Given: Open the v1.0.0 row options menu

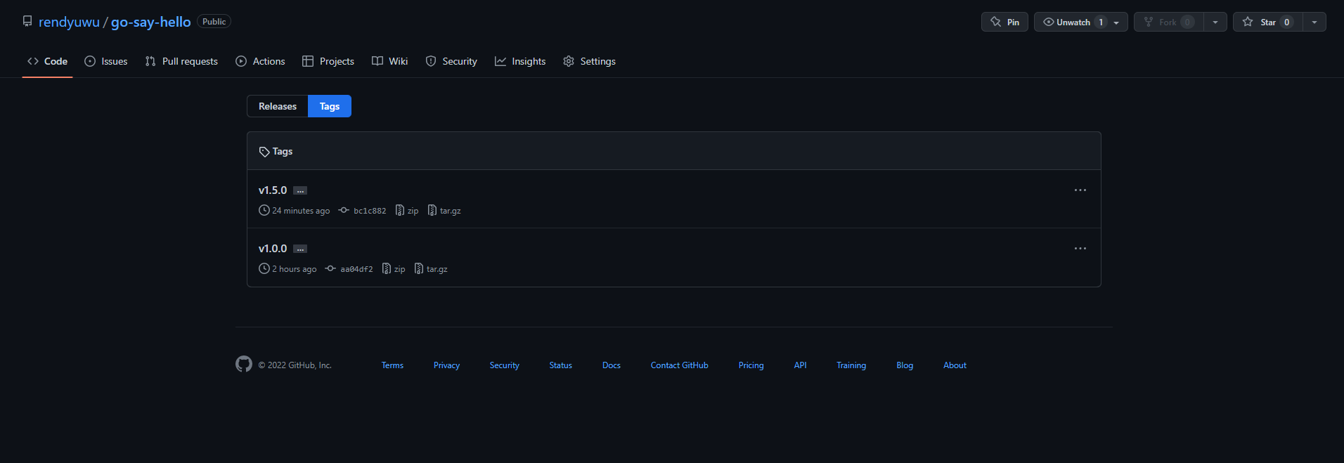Looking at the screenshot, I should click(1080, 249).
